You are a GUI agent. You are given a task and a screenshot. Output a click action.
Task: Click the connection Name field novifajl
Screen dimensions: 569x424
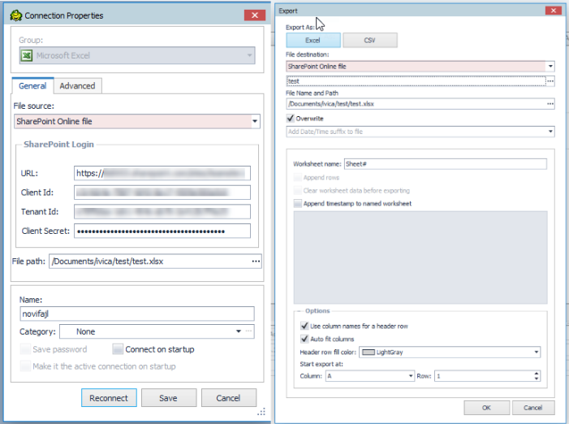137,314
